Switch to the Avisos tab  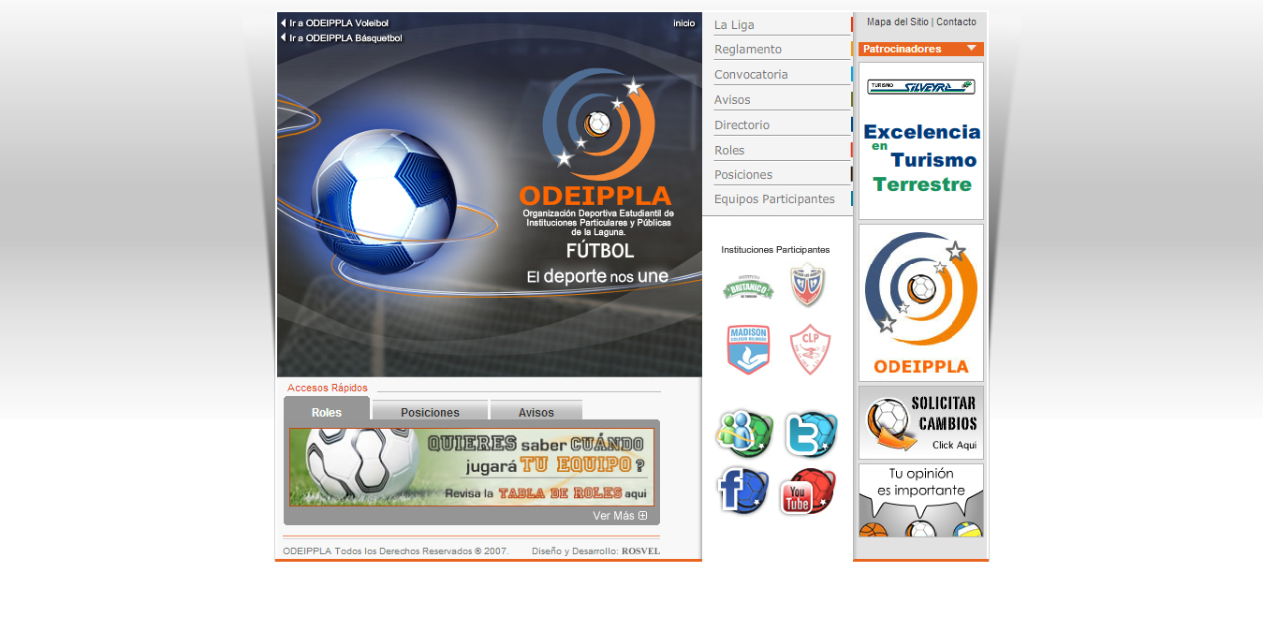click(536, 412)
